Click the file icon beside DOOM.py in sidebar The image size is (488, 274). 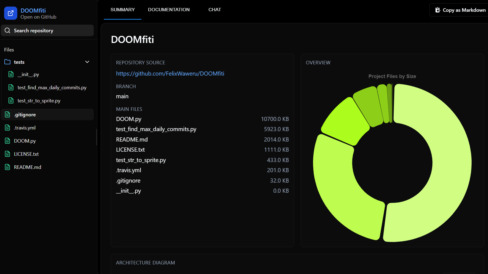tap(7, 141)
